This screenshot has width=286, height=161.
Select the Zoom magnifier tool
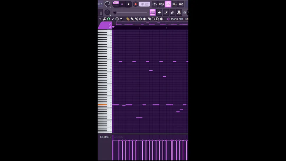point(157,19)
